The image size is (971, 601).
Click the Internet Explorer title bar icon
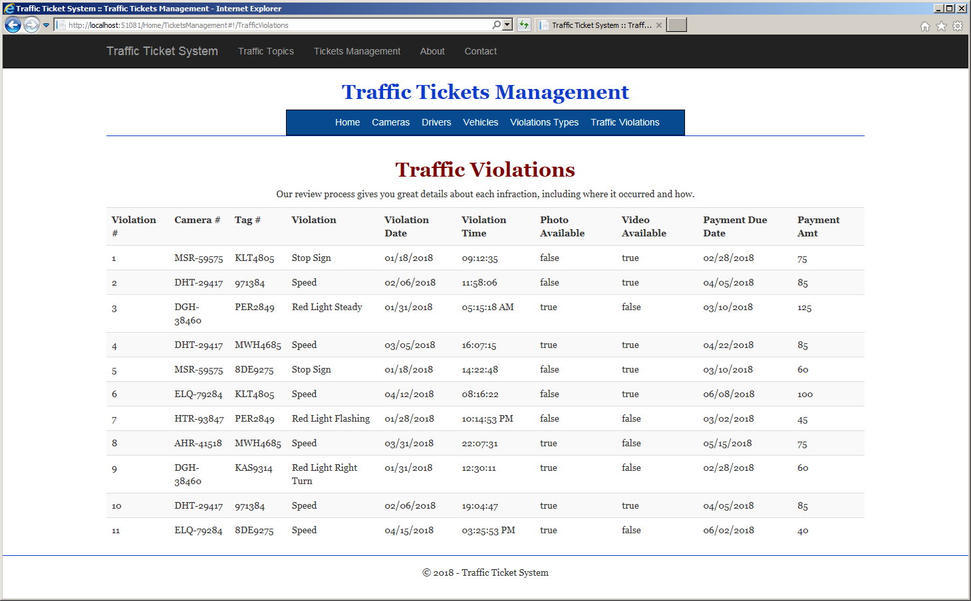point(9,8)
